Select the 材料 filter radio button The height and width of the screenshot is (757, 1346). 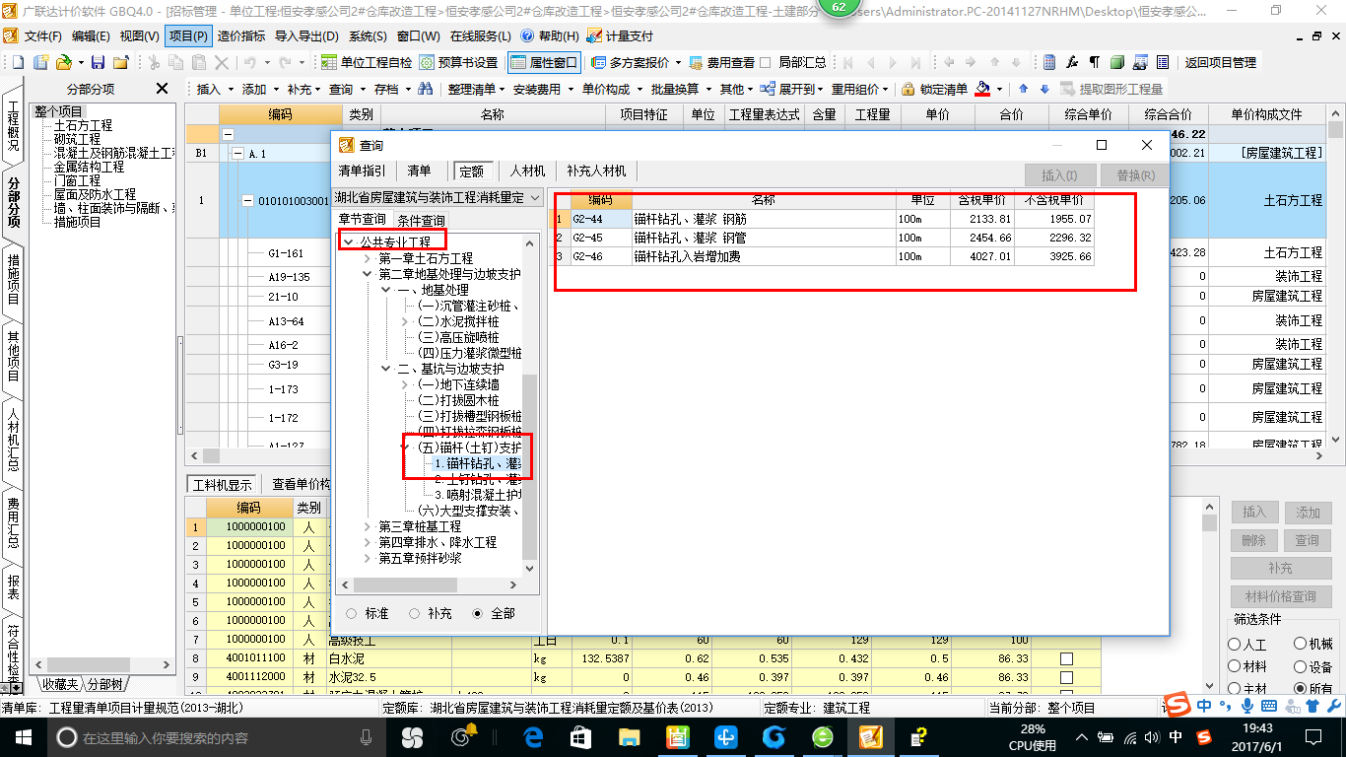click(1234, 667)
